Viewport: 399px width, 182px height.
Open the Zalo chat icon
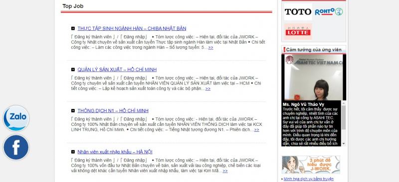[x=16, y=118]
